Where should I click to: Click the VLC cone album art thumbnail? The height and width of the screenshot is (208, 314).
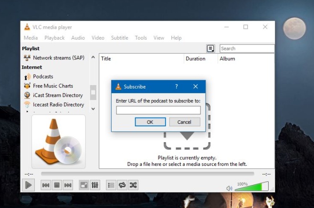(x=59, y=142)
